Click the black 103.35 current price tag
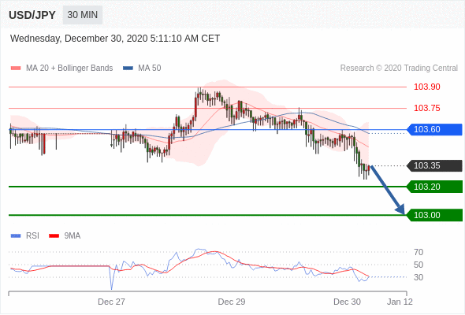 tap(434, 165)
